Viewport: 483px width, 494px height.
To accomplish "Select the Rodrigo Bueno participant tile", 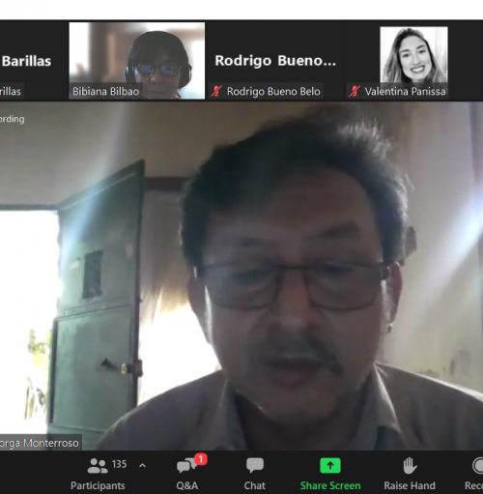I will click(x=275, y=60).
